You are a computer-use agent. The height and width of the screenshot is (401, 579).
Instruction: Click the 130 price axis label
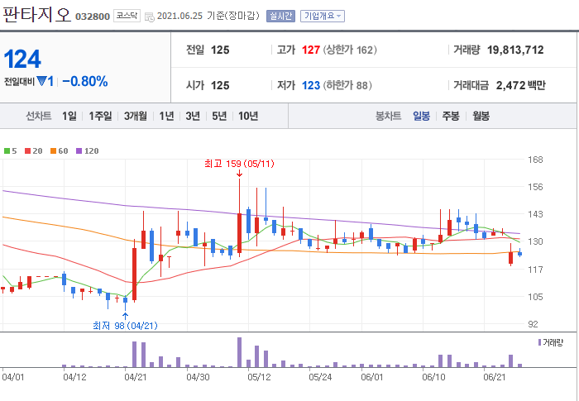[535, 241]
